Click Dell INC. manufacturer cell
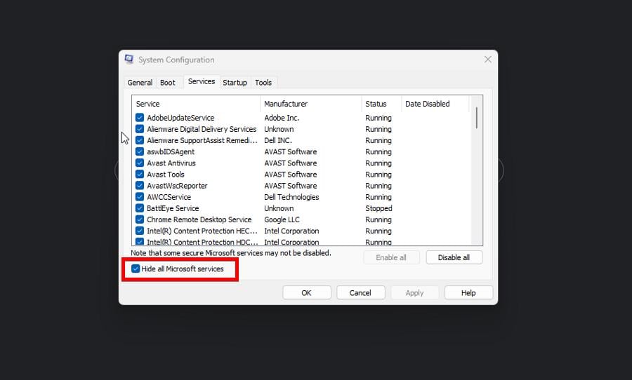 [278, 140]
